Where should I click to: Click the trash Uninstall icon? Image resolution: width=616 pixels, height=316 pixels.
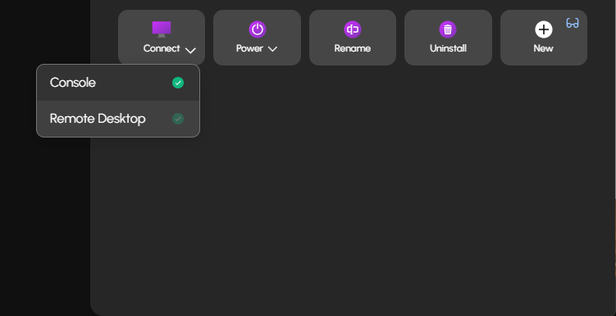(x=448, y=29)
